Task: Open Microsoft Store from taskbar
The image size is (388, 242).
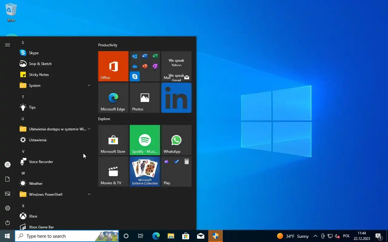Action: point(186,236)
